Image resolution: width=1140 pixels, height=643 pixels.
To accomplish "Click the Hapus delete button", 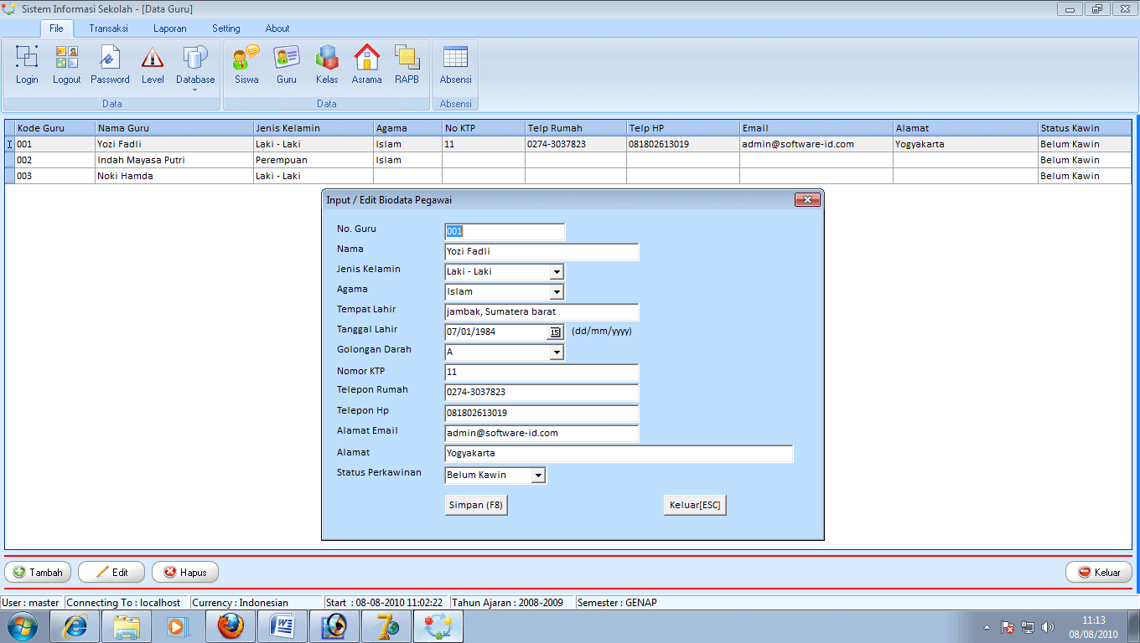I will (185, 573).
